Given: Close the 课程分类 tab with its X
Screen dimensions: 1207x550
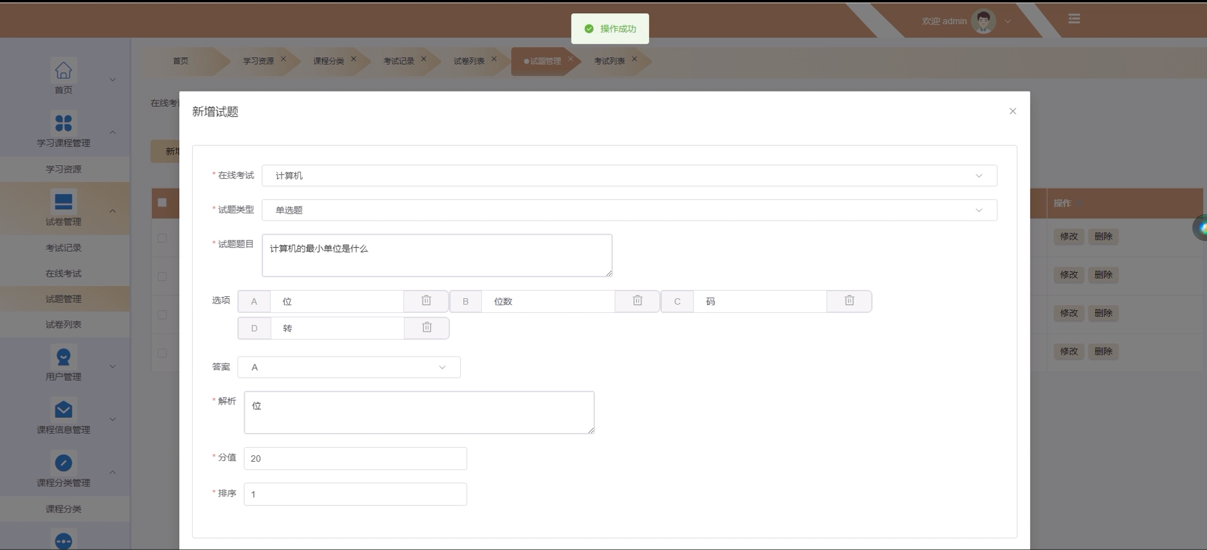Looking at the screenshot, I should pyautogui.click(x=353, y=59).
